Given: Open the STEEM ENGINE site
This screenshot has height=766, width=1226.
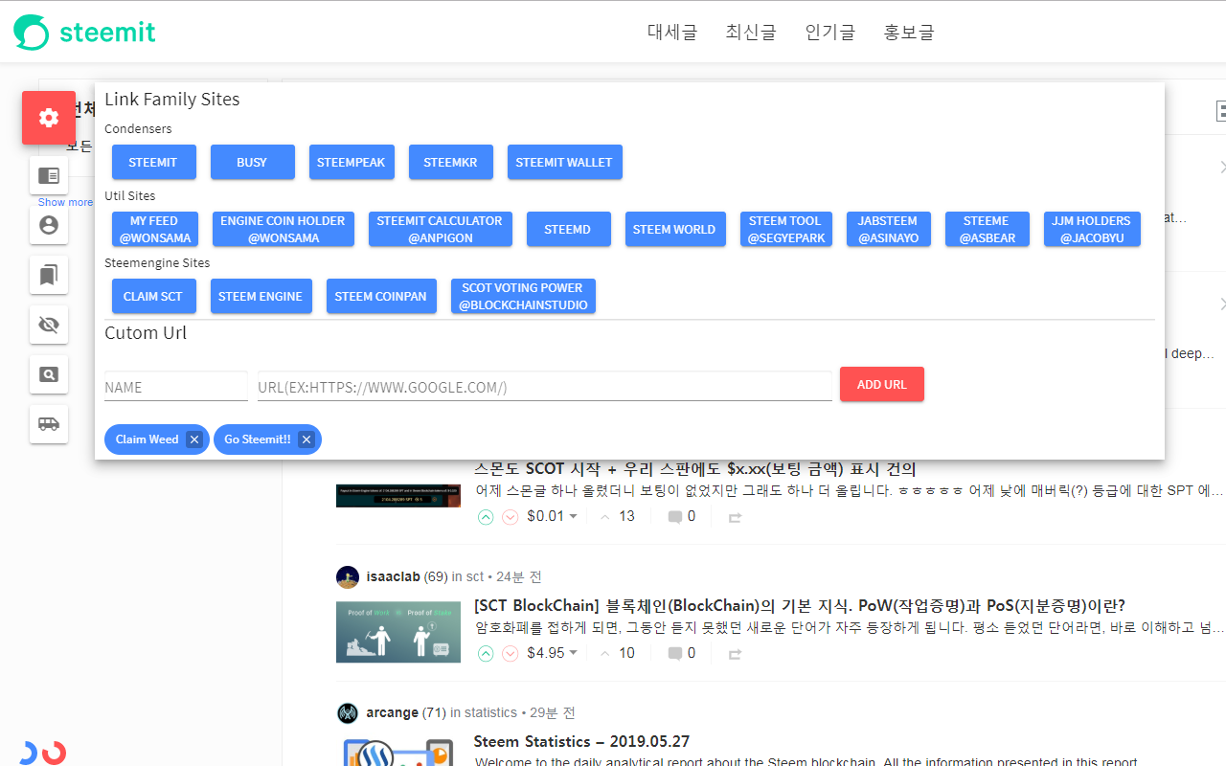Looking at the screenshot, I should 261,296.
